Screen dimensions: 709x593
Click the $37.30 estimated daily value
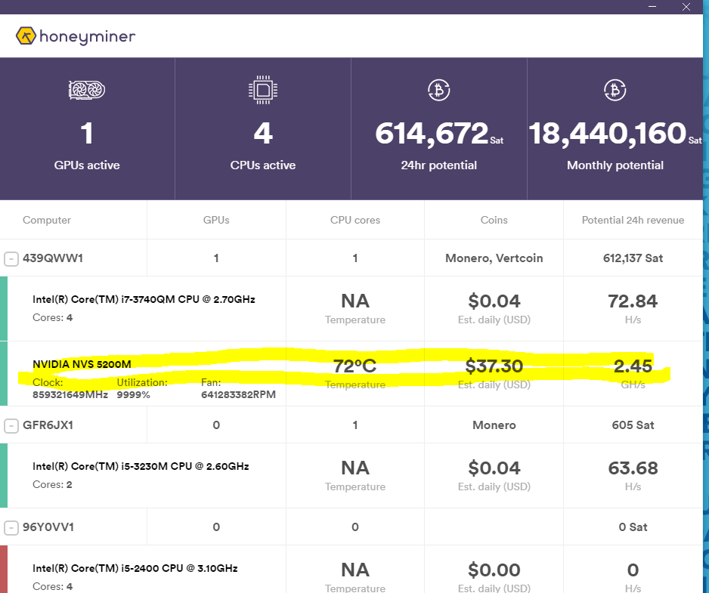point(494,366)
